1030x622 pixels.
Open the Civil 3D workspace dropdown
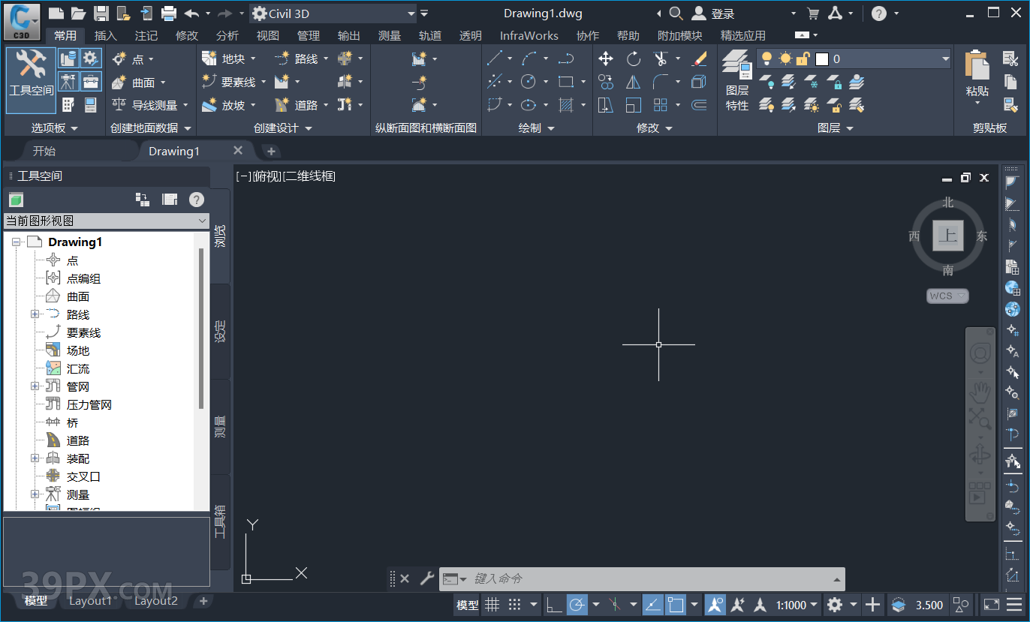point(333,14)
